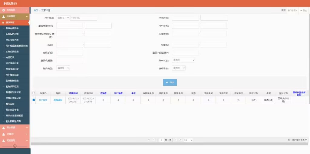Click the user icon beside 搜索玩家
The image size is (310, 154).
pyautogui.click(x=4, y=22)
